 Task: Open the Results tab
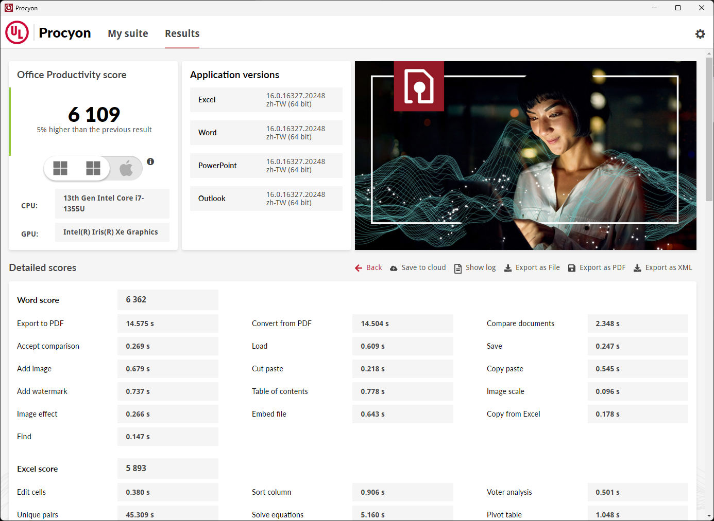click(182, 33)
